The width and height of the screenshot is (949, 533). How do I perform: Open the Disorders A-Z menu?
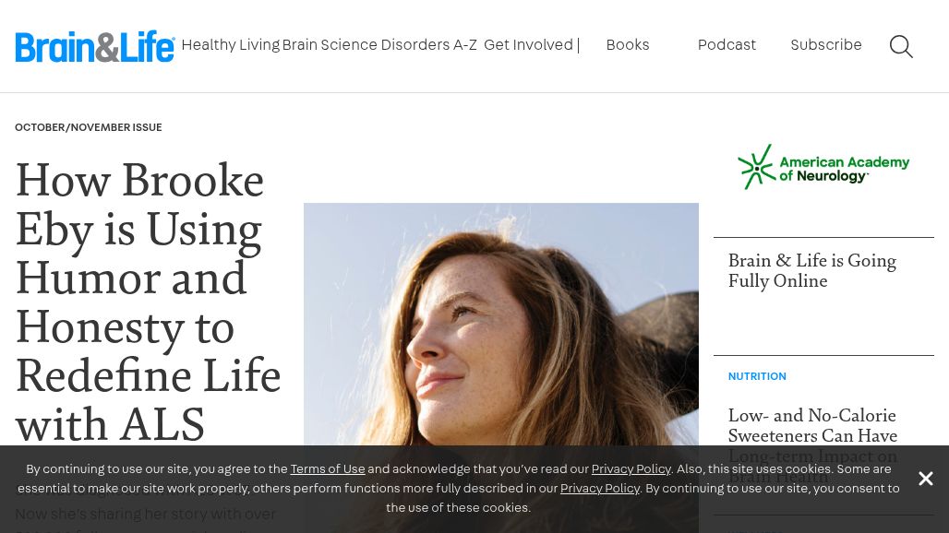coord(429,45)
